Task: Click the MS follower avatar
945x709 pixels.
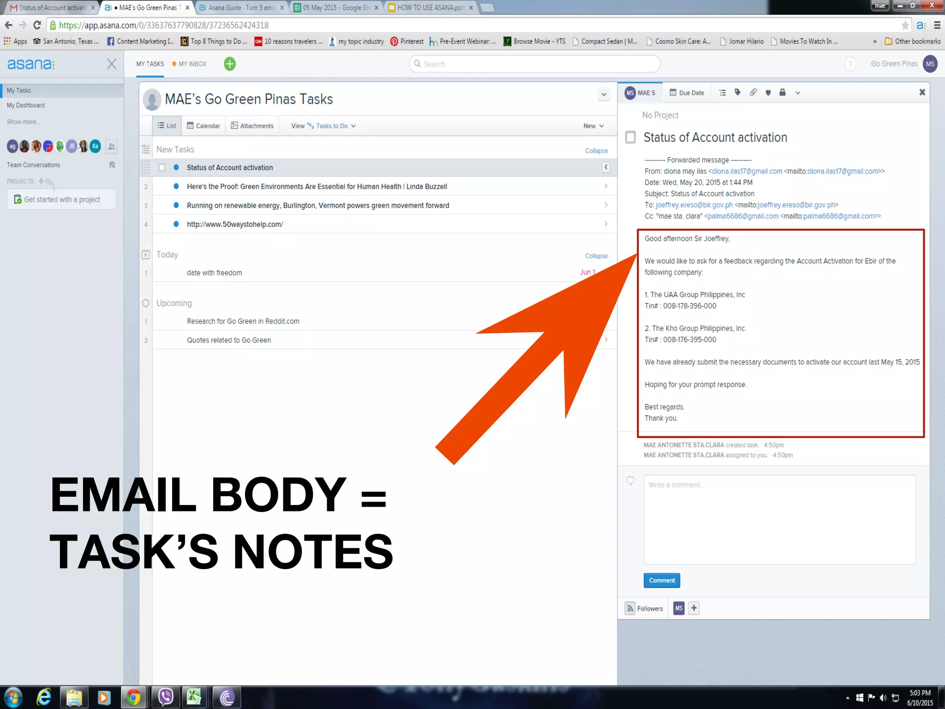Action: point(679,608)
